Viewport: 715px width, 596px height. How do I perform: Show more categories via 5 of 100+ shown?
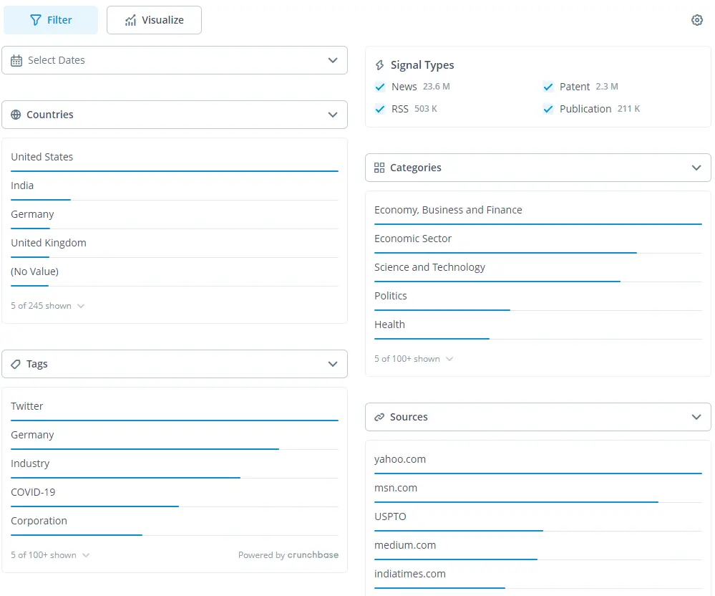pyautogui.click(x=414, y=359)
